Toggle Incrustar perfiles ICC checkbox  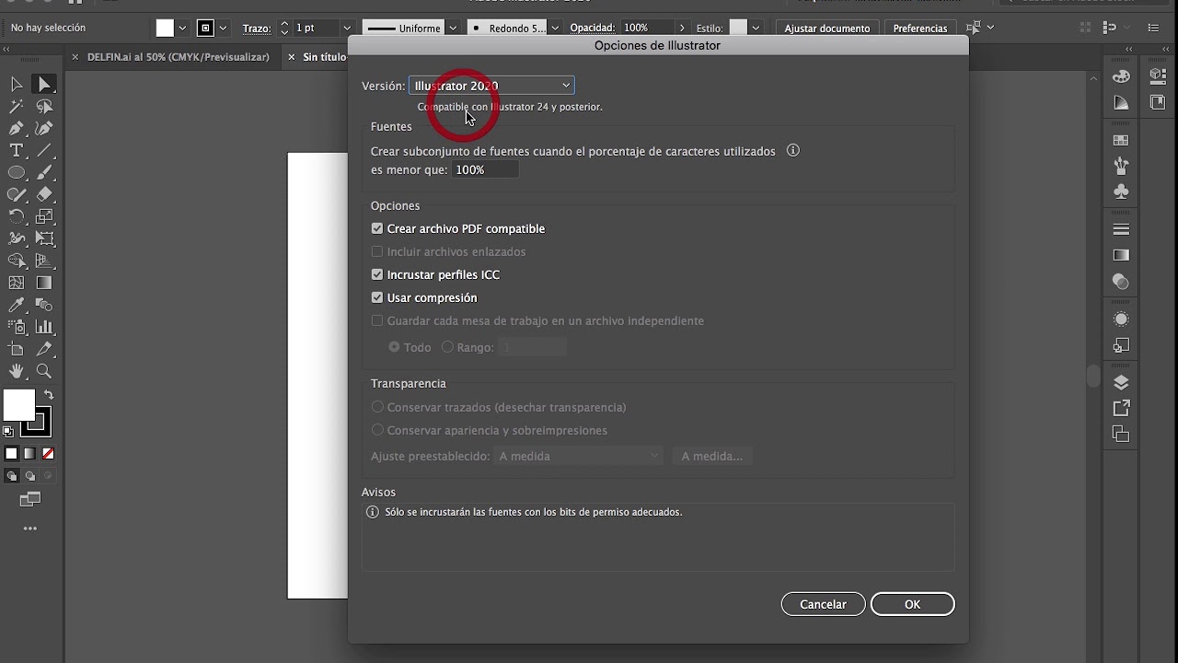pos(377,274)
